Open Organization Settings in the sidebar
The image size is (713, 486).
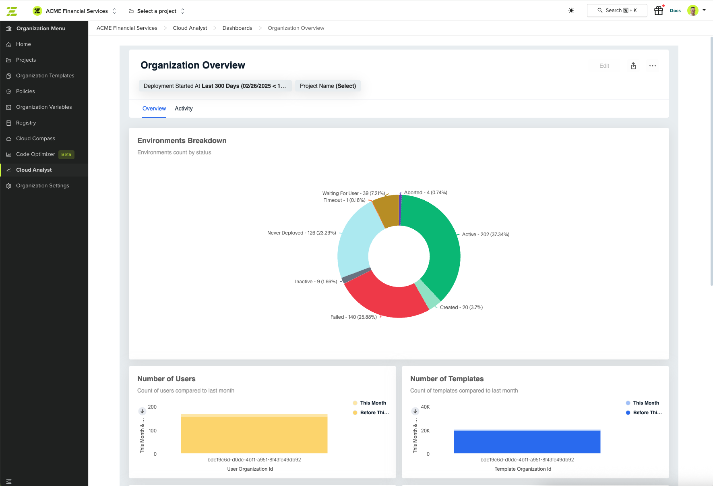tap(42, 186)
